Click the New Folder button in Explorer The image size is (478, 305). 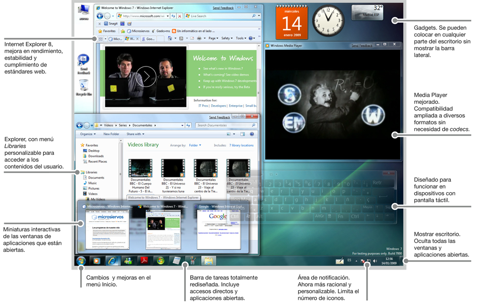111,134
